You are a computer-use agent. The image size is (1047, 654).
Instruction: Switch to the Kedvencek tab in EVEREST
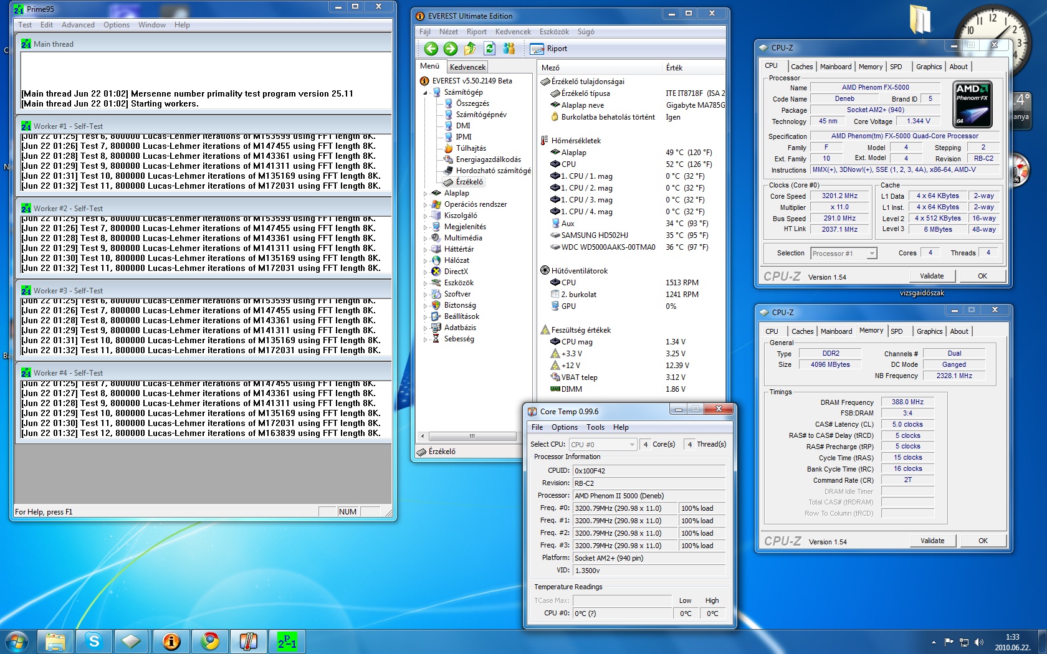click(467, 67)
